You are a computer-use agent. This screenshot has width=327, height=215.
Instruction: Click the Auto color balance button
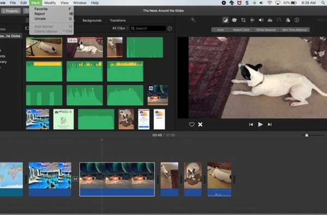point(220,30)
